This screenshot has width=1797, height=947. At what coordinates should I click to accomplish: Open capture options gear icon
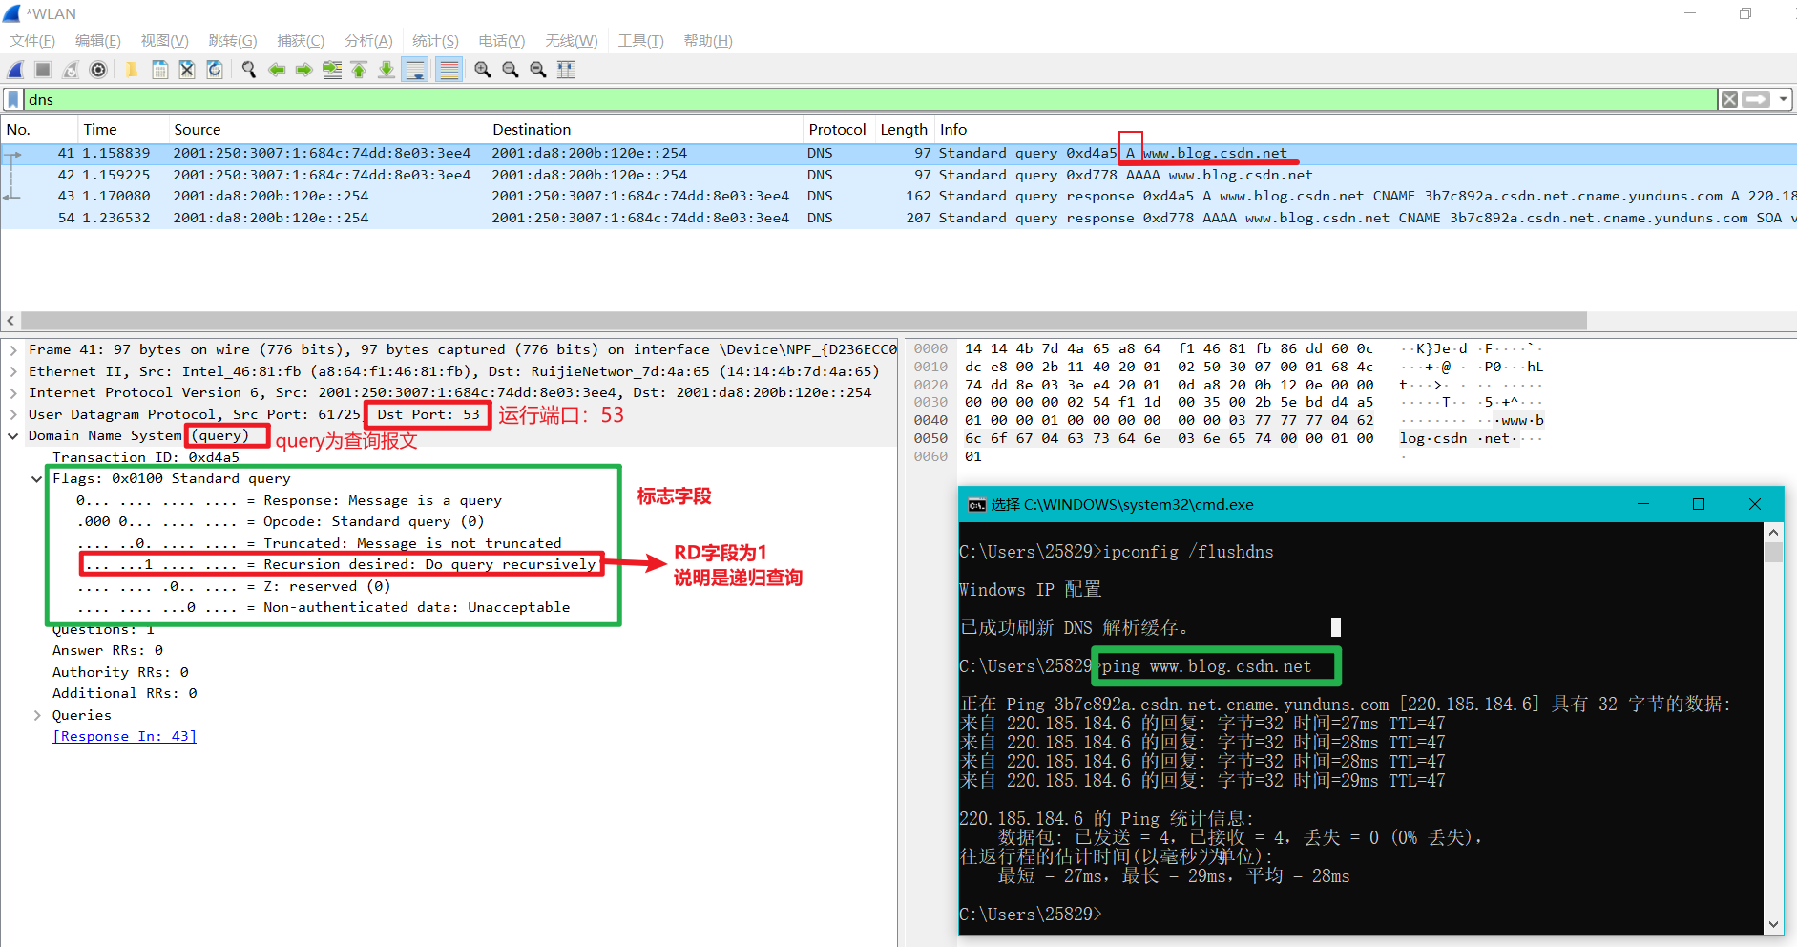pyautogui.click(x=98, y=70)
